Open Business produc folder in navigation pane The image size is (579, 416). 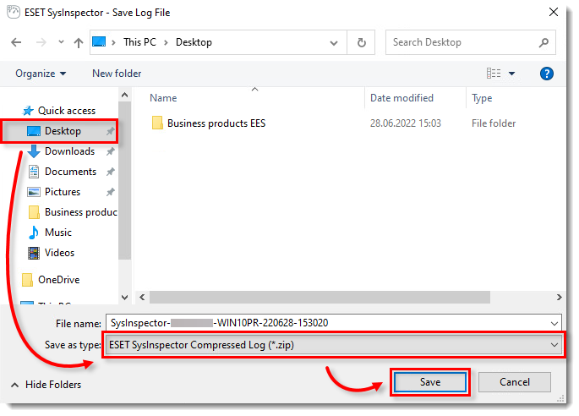(81, 212)
